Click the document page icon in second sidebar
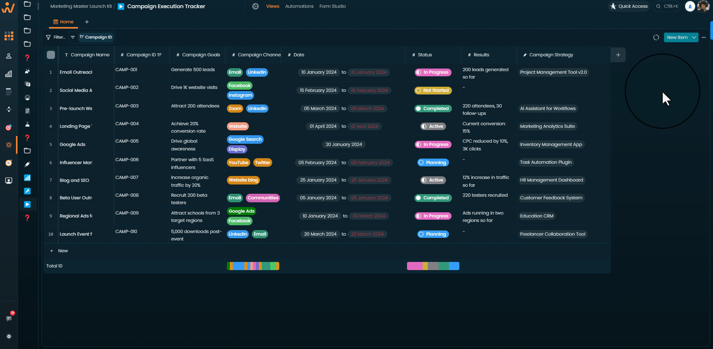 (27, 111)
